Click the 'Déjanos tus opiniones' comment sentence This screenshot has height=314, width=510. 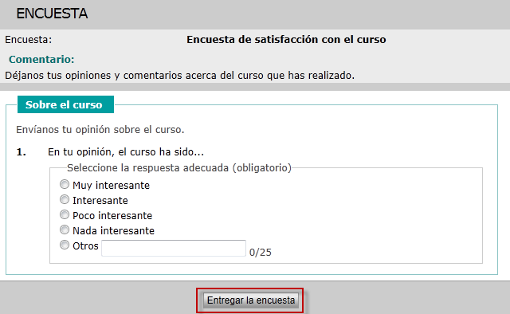(x=179, y=76)
